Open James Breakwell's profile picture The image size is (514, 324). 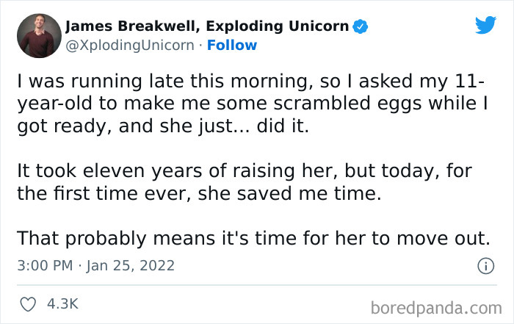coord(38,35)
